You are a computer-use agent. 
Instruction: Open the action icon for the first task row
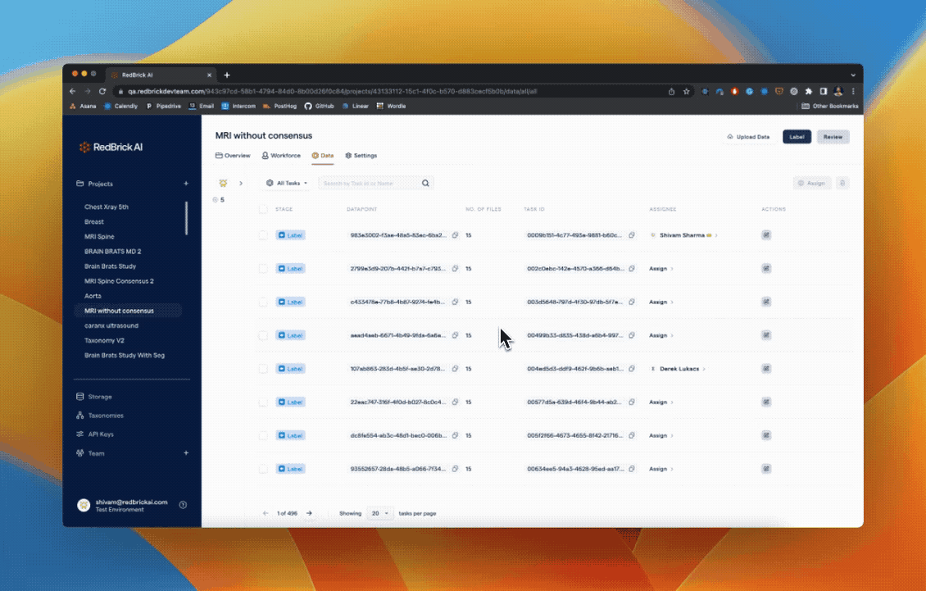pyautogui.click(x=766, y=235)
